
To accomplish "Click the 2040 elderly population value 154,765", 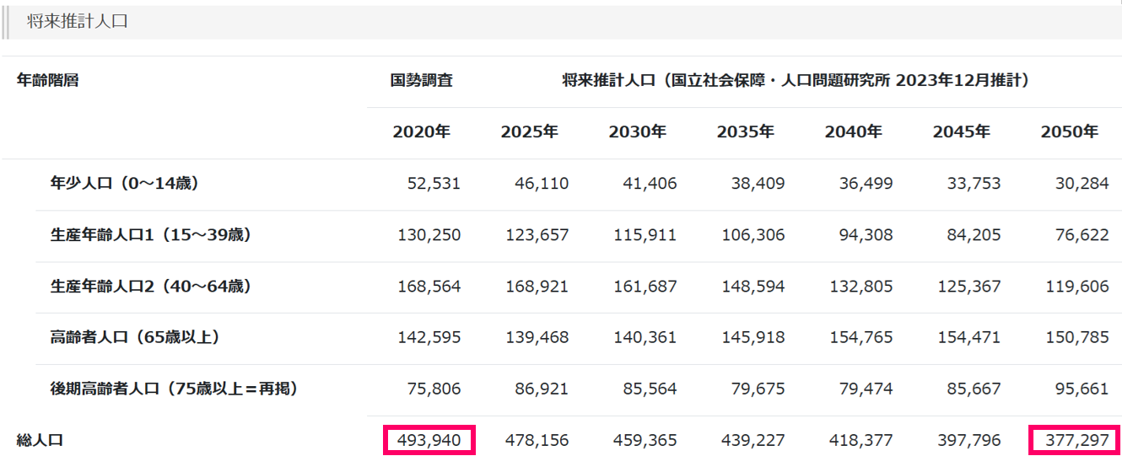I will click(x=861, y=337).
